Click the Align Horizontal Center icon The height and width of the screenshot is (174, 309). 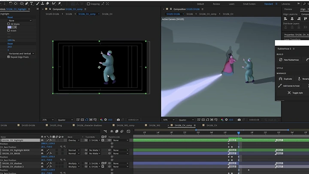(x=292, y=19)
